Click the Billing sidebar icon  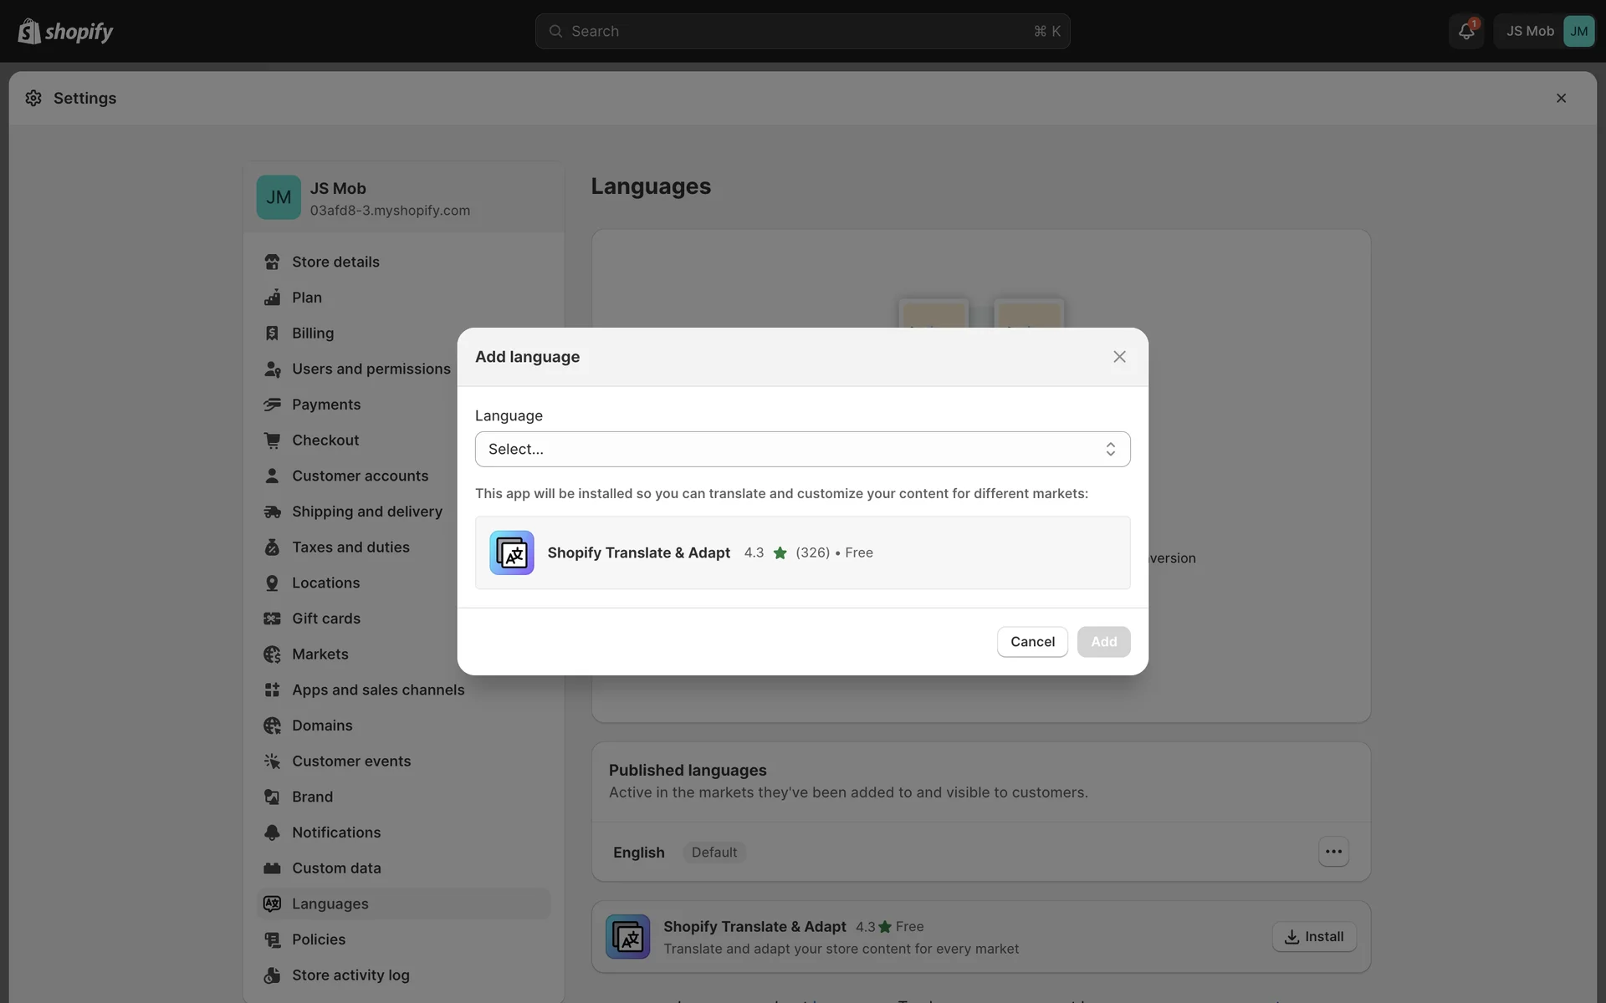272,333
